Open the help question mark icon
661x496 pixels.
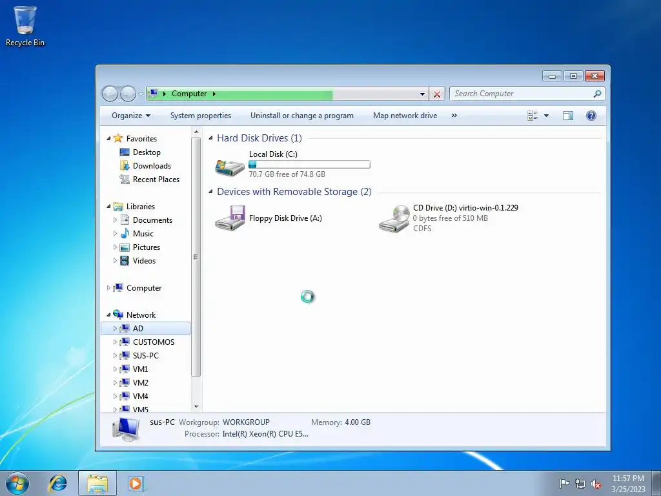[591, 116]
